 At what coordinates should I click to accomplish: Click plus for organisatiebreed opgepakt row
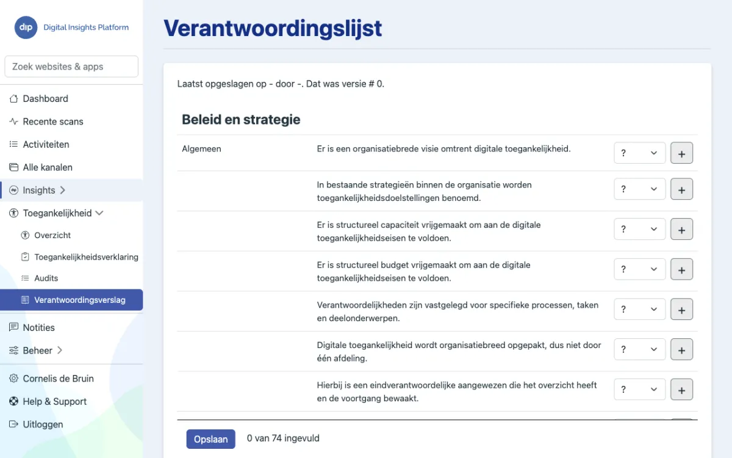coord(681,349)
